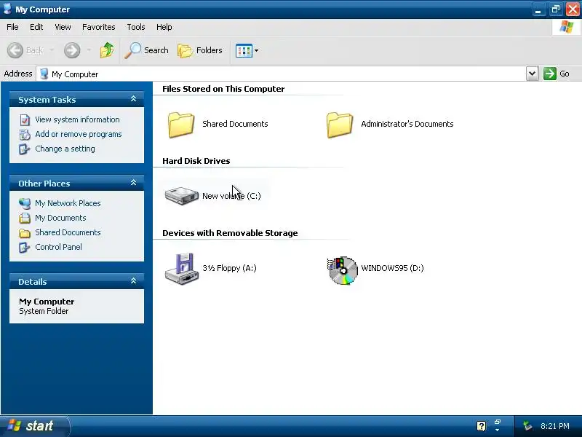Select the WINDOWS95 (D:) CD icon
Image resolution: width=582 pixels, height=437 pixels.
click(x=342, y=270)
